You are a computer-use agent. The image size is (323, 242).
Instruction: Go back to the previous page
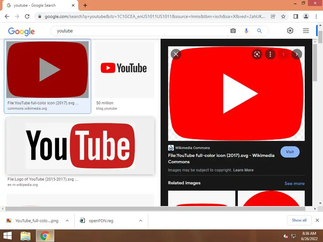tap(7, 16)
